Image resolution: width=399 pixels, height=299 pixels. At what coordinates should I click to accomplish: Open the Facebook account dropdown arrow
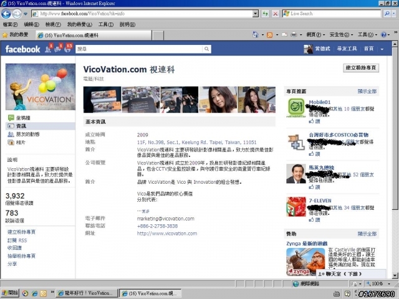[x=382, y=49]
